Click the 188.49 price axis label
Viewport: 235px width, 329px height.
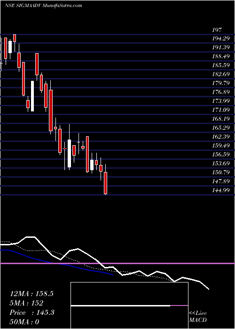tap(220, 56)
